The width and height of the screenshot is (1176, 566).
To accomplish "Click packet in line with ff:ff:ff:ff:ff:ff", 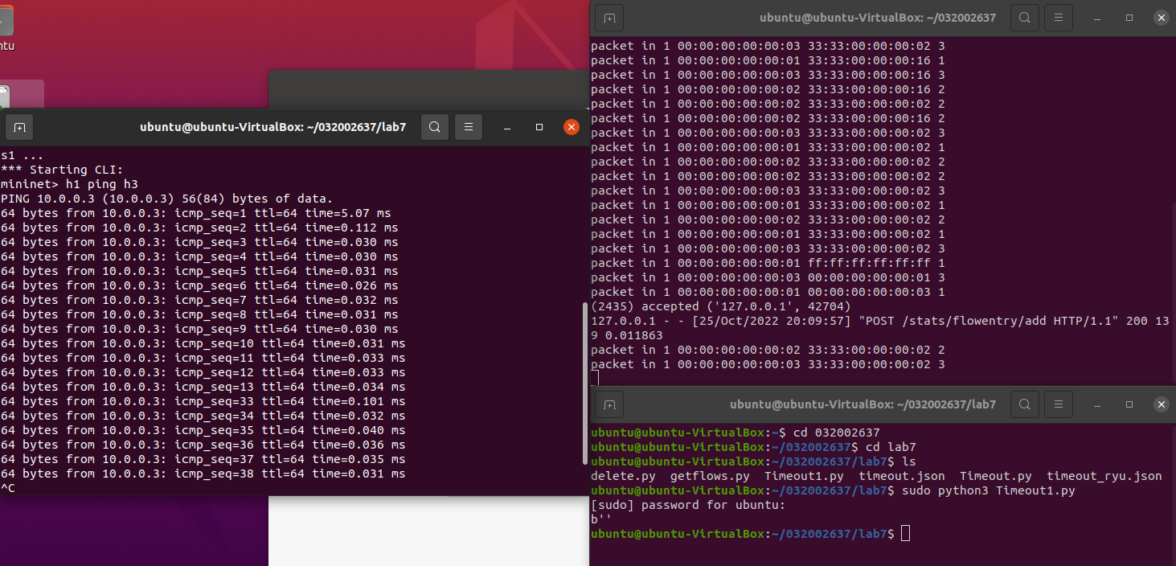I will pyautogui.click(x=768, y=263).
